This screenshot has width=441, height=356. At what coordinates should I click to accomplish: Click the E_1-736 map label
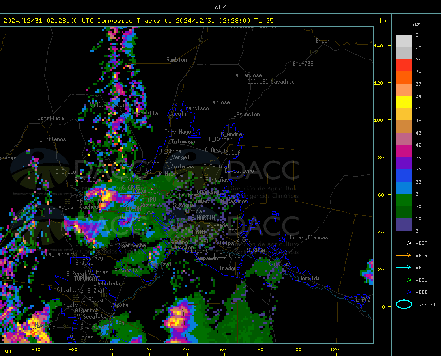303,64
